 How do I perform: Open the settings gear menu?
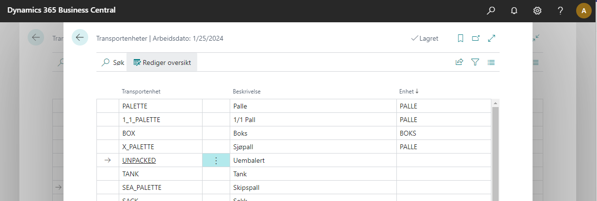[537, 11]
